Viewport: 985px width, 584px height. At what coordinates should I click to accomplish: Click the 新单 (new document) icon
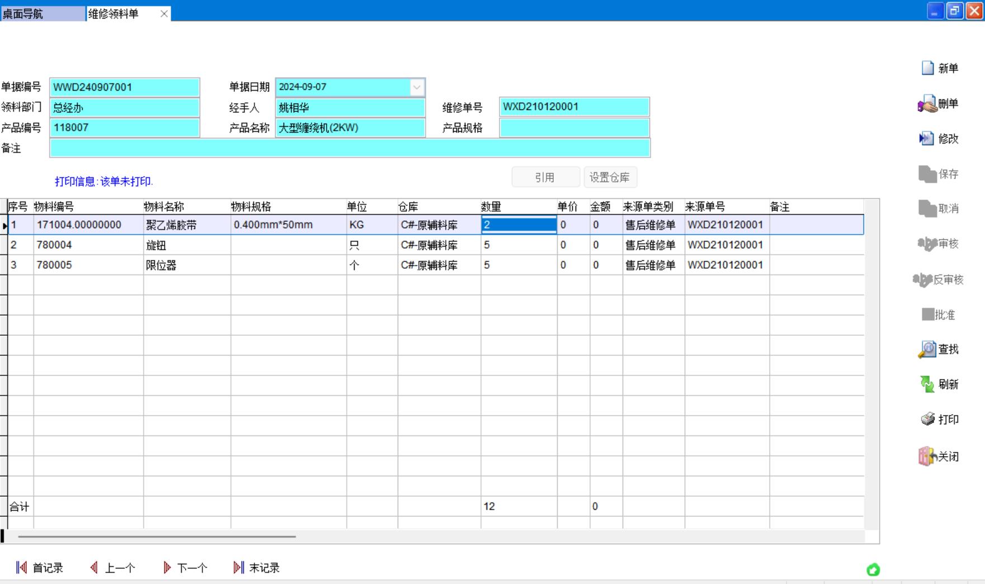point(928,68)
